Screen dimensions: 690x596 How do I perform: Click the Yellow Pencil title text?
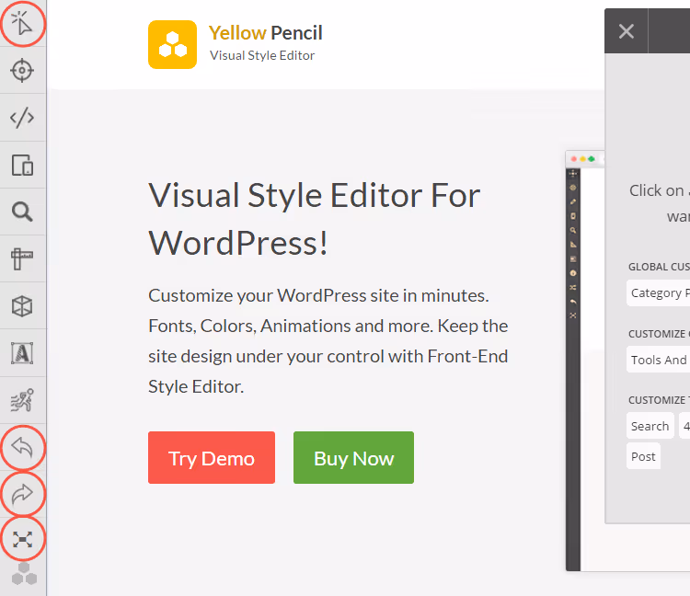265,33
